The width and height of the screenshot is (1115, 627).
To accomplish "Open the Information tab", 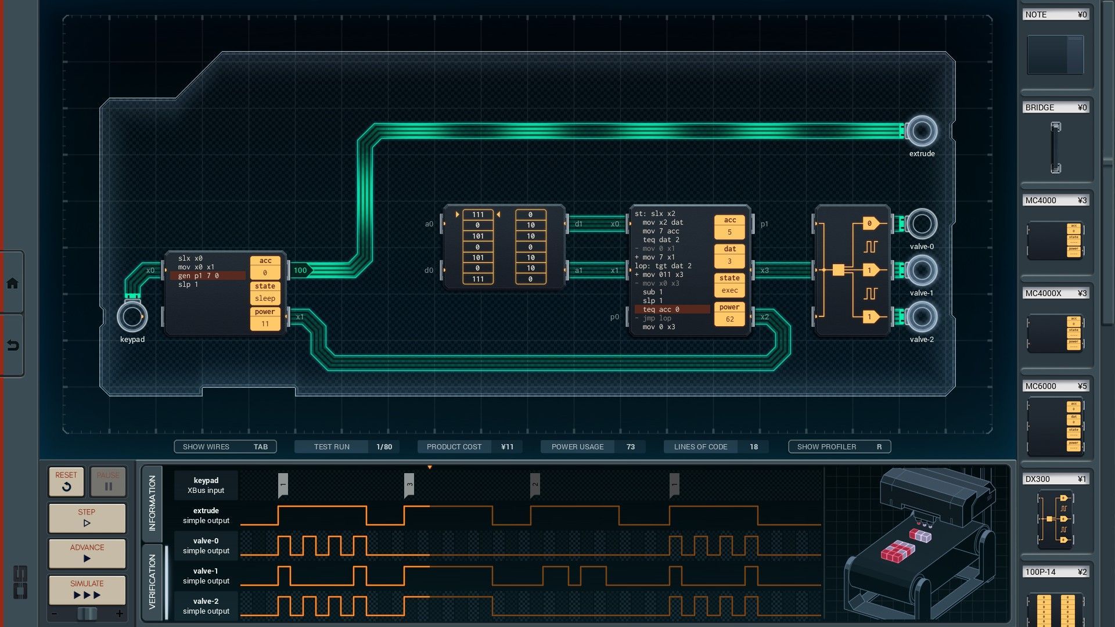I will (x=152, y=503).
